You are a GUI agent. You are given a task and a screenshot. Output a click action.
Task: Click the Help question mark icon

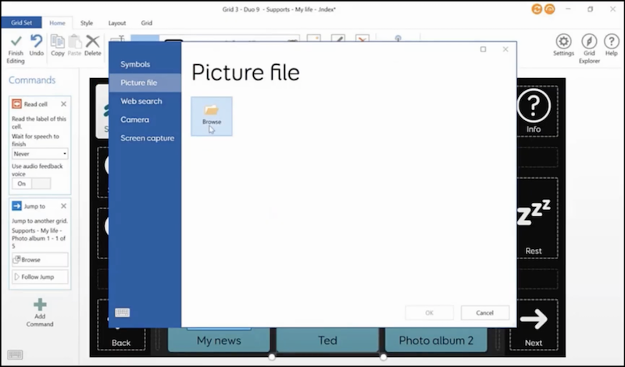pos(612,41)
